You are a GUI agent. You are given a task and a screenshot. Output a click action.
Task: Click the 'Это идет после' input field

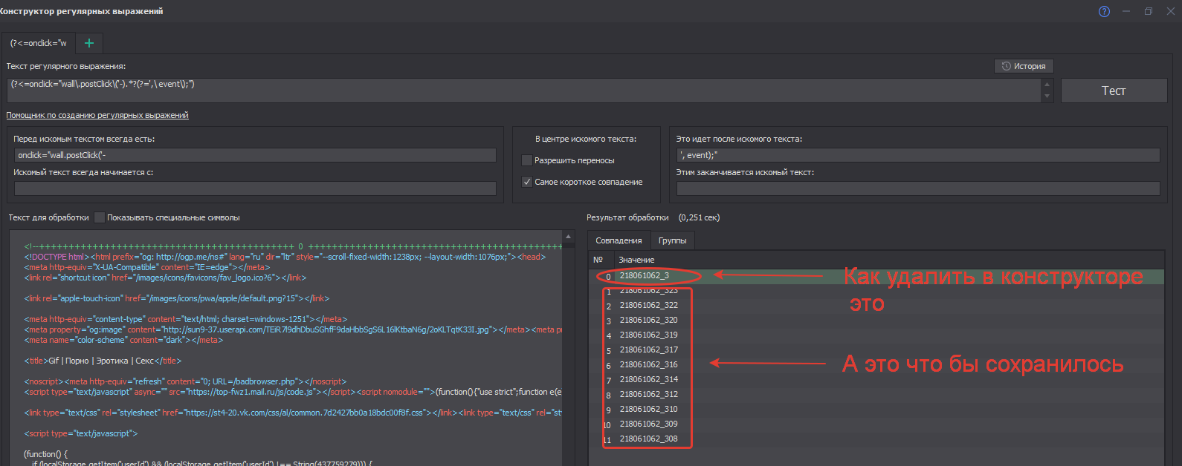pyautogui.click(x=917, y=155)
